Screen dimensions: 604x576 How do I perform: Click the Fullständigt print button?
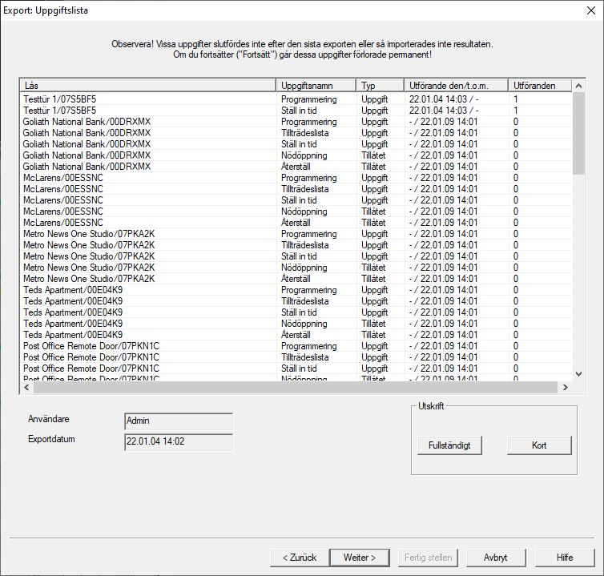(449, 445)
